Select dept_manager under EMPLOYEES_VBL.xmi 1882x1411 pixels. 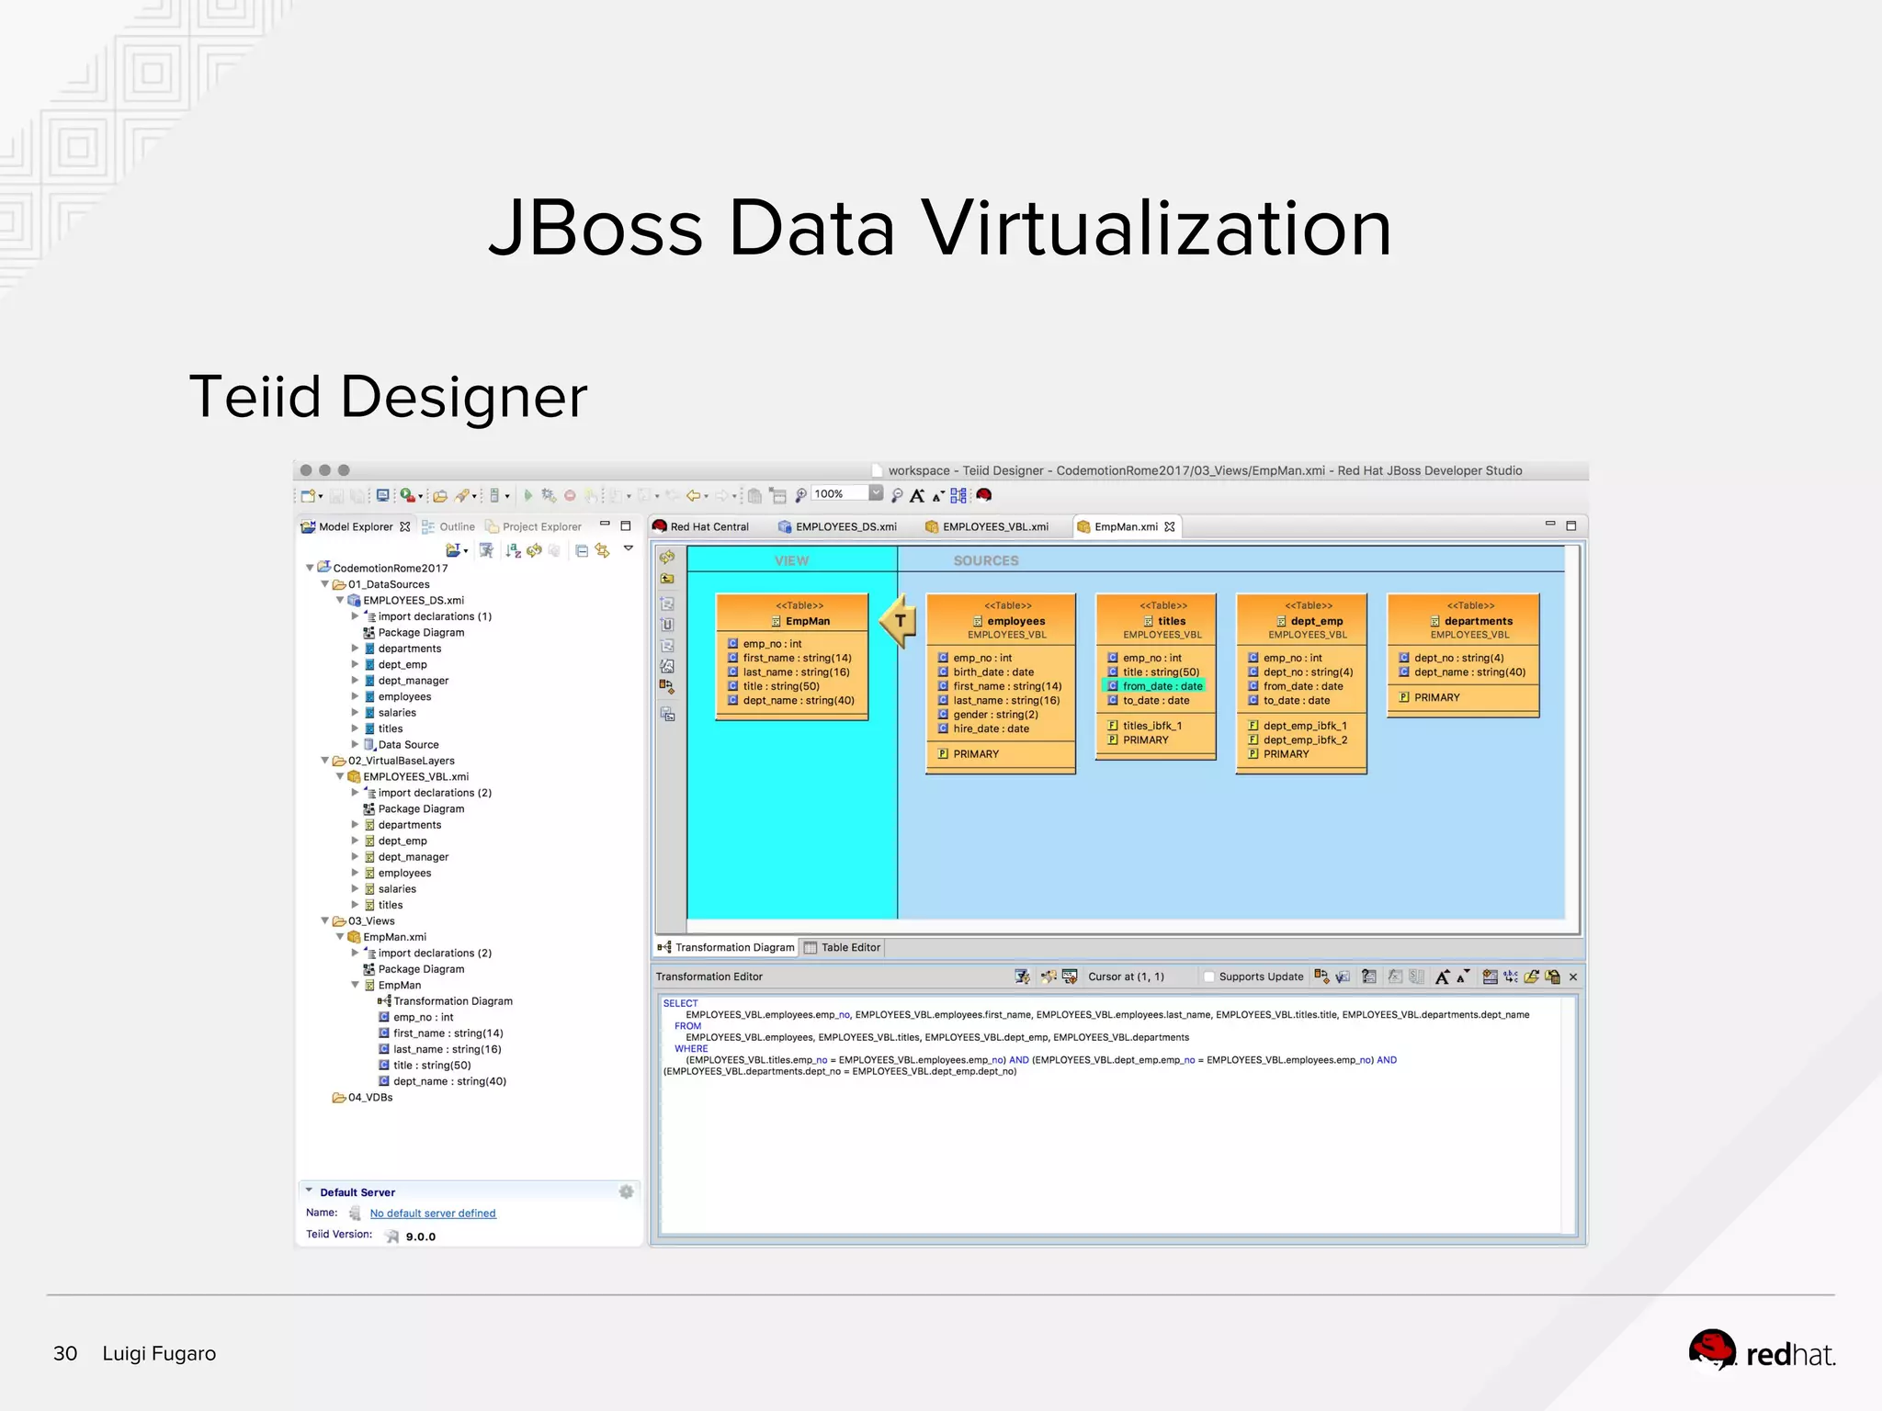coord(406,856)
